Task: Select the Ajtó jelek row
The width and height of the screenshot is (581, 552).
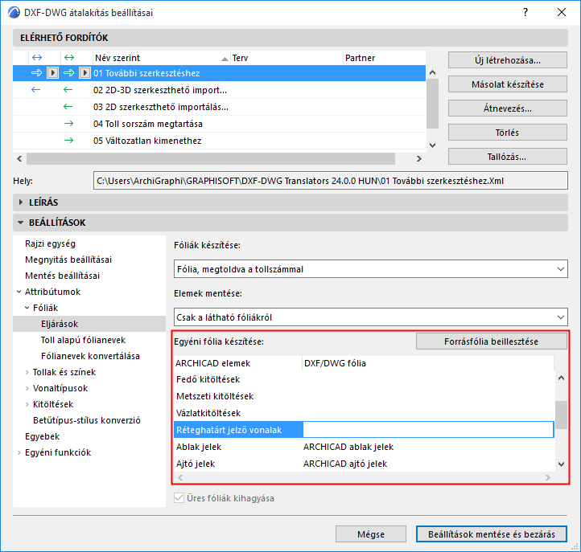Action: [364, 464]
